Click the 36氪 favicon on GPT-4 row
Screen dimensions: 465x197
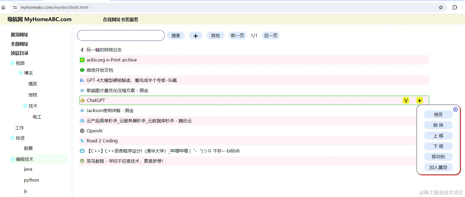82,80
